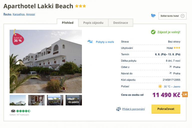Open the Destinace tab
This screenshot has width=192, height=128.
click(120, 23)
